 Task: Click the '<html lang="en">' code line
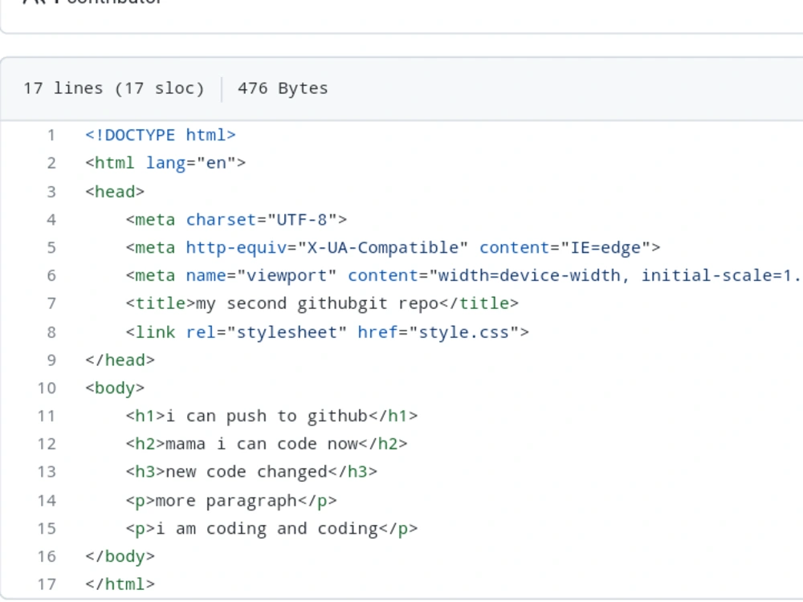[x=165, y=163]
